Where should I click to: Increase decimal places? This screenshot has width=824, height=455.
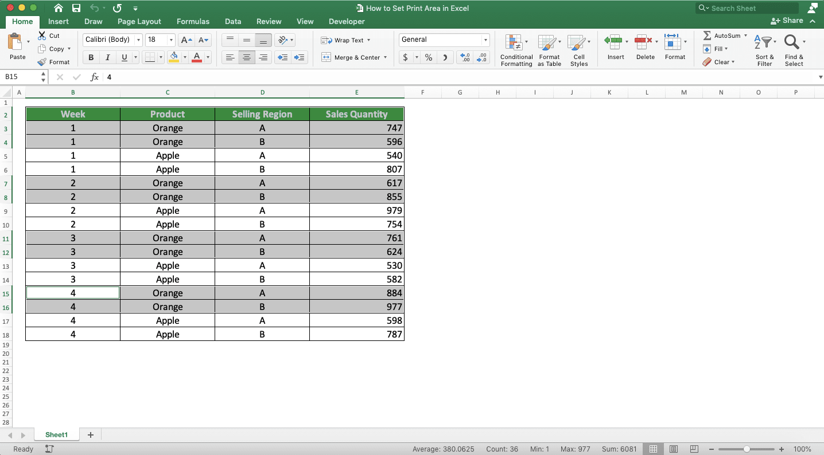pos(465,58)
